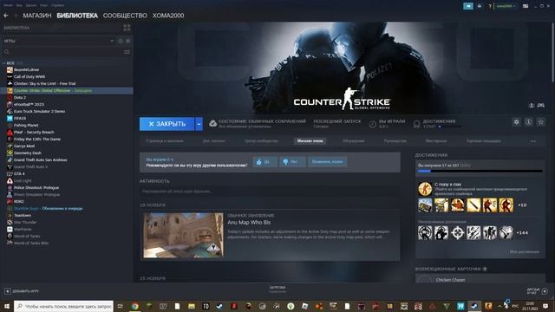
Task: Click the FIFA 19 game icon
Action: (x=10, y=118)
